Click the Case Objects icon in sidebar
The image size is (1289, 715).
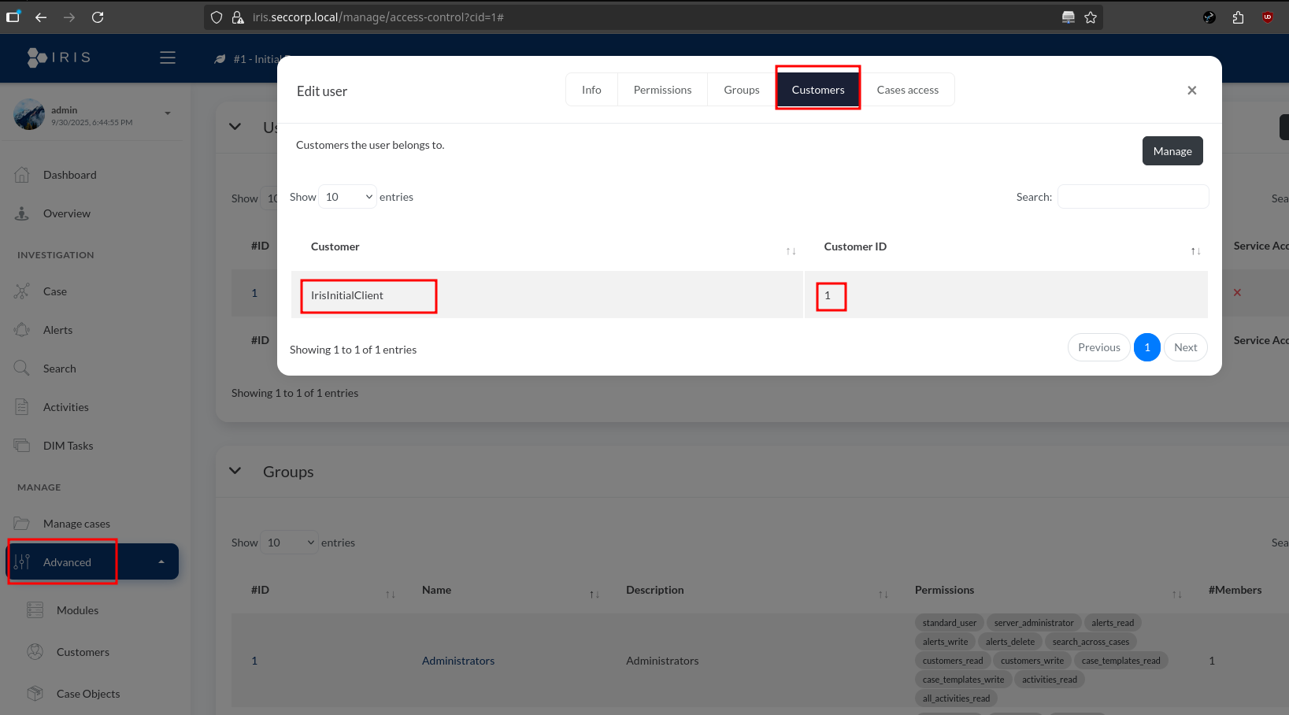(35, 694)
